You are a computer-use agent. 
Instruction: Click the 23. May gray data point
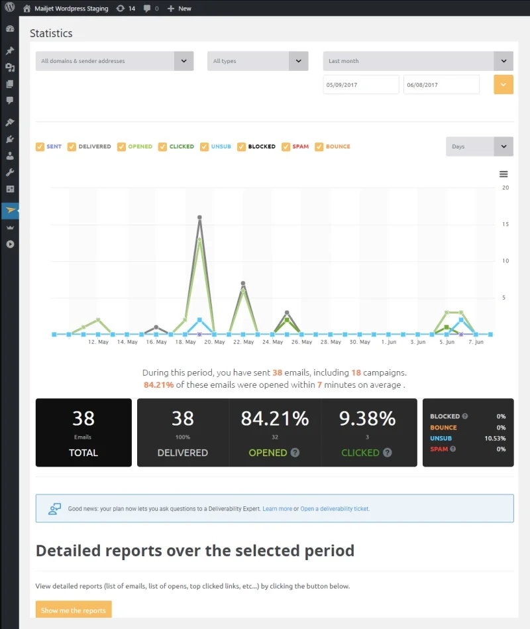tap(243, 283)
